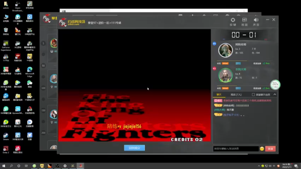Open the 按键 key settings icon
This screenshot has width=301, height=169.
tap(233, 22)
